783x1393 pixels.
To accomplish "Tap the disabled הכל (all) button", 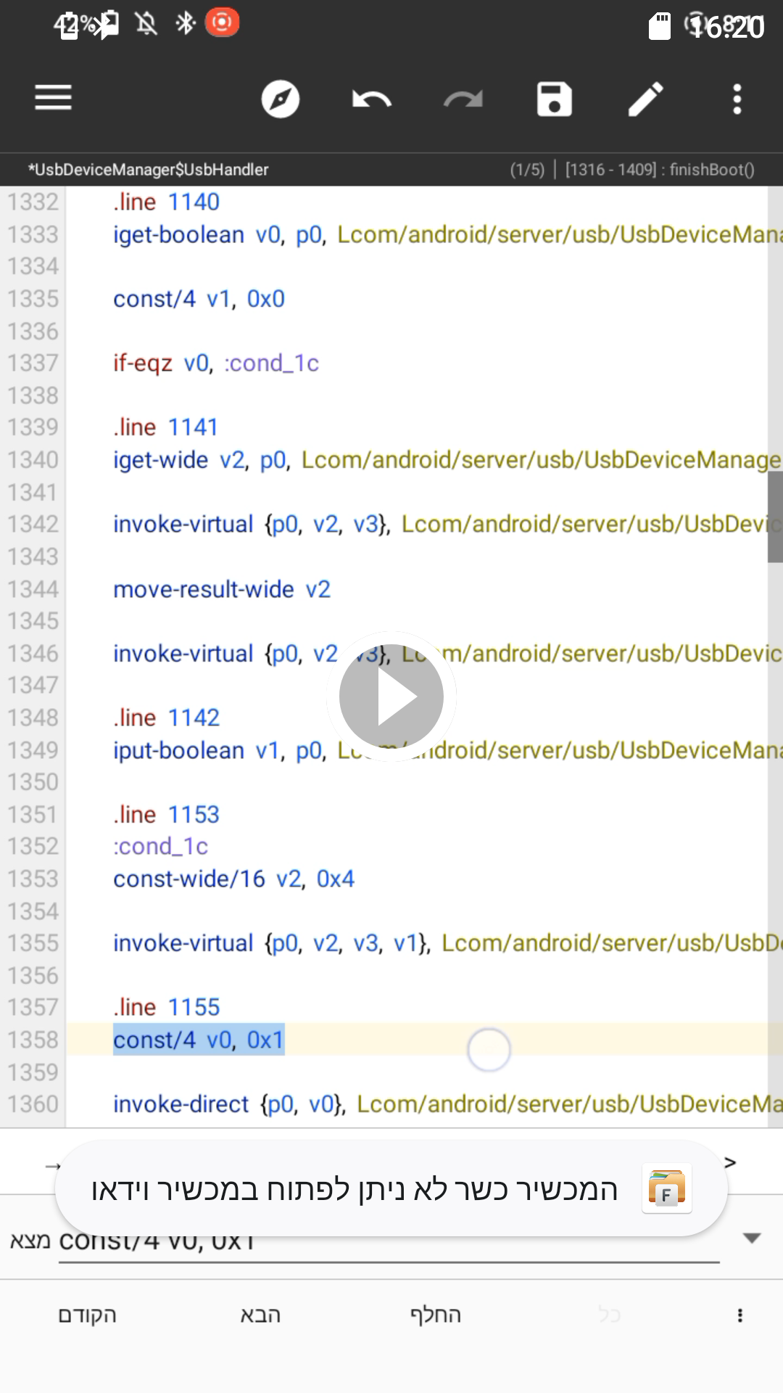I will pos(609,1315).
